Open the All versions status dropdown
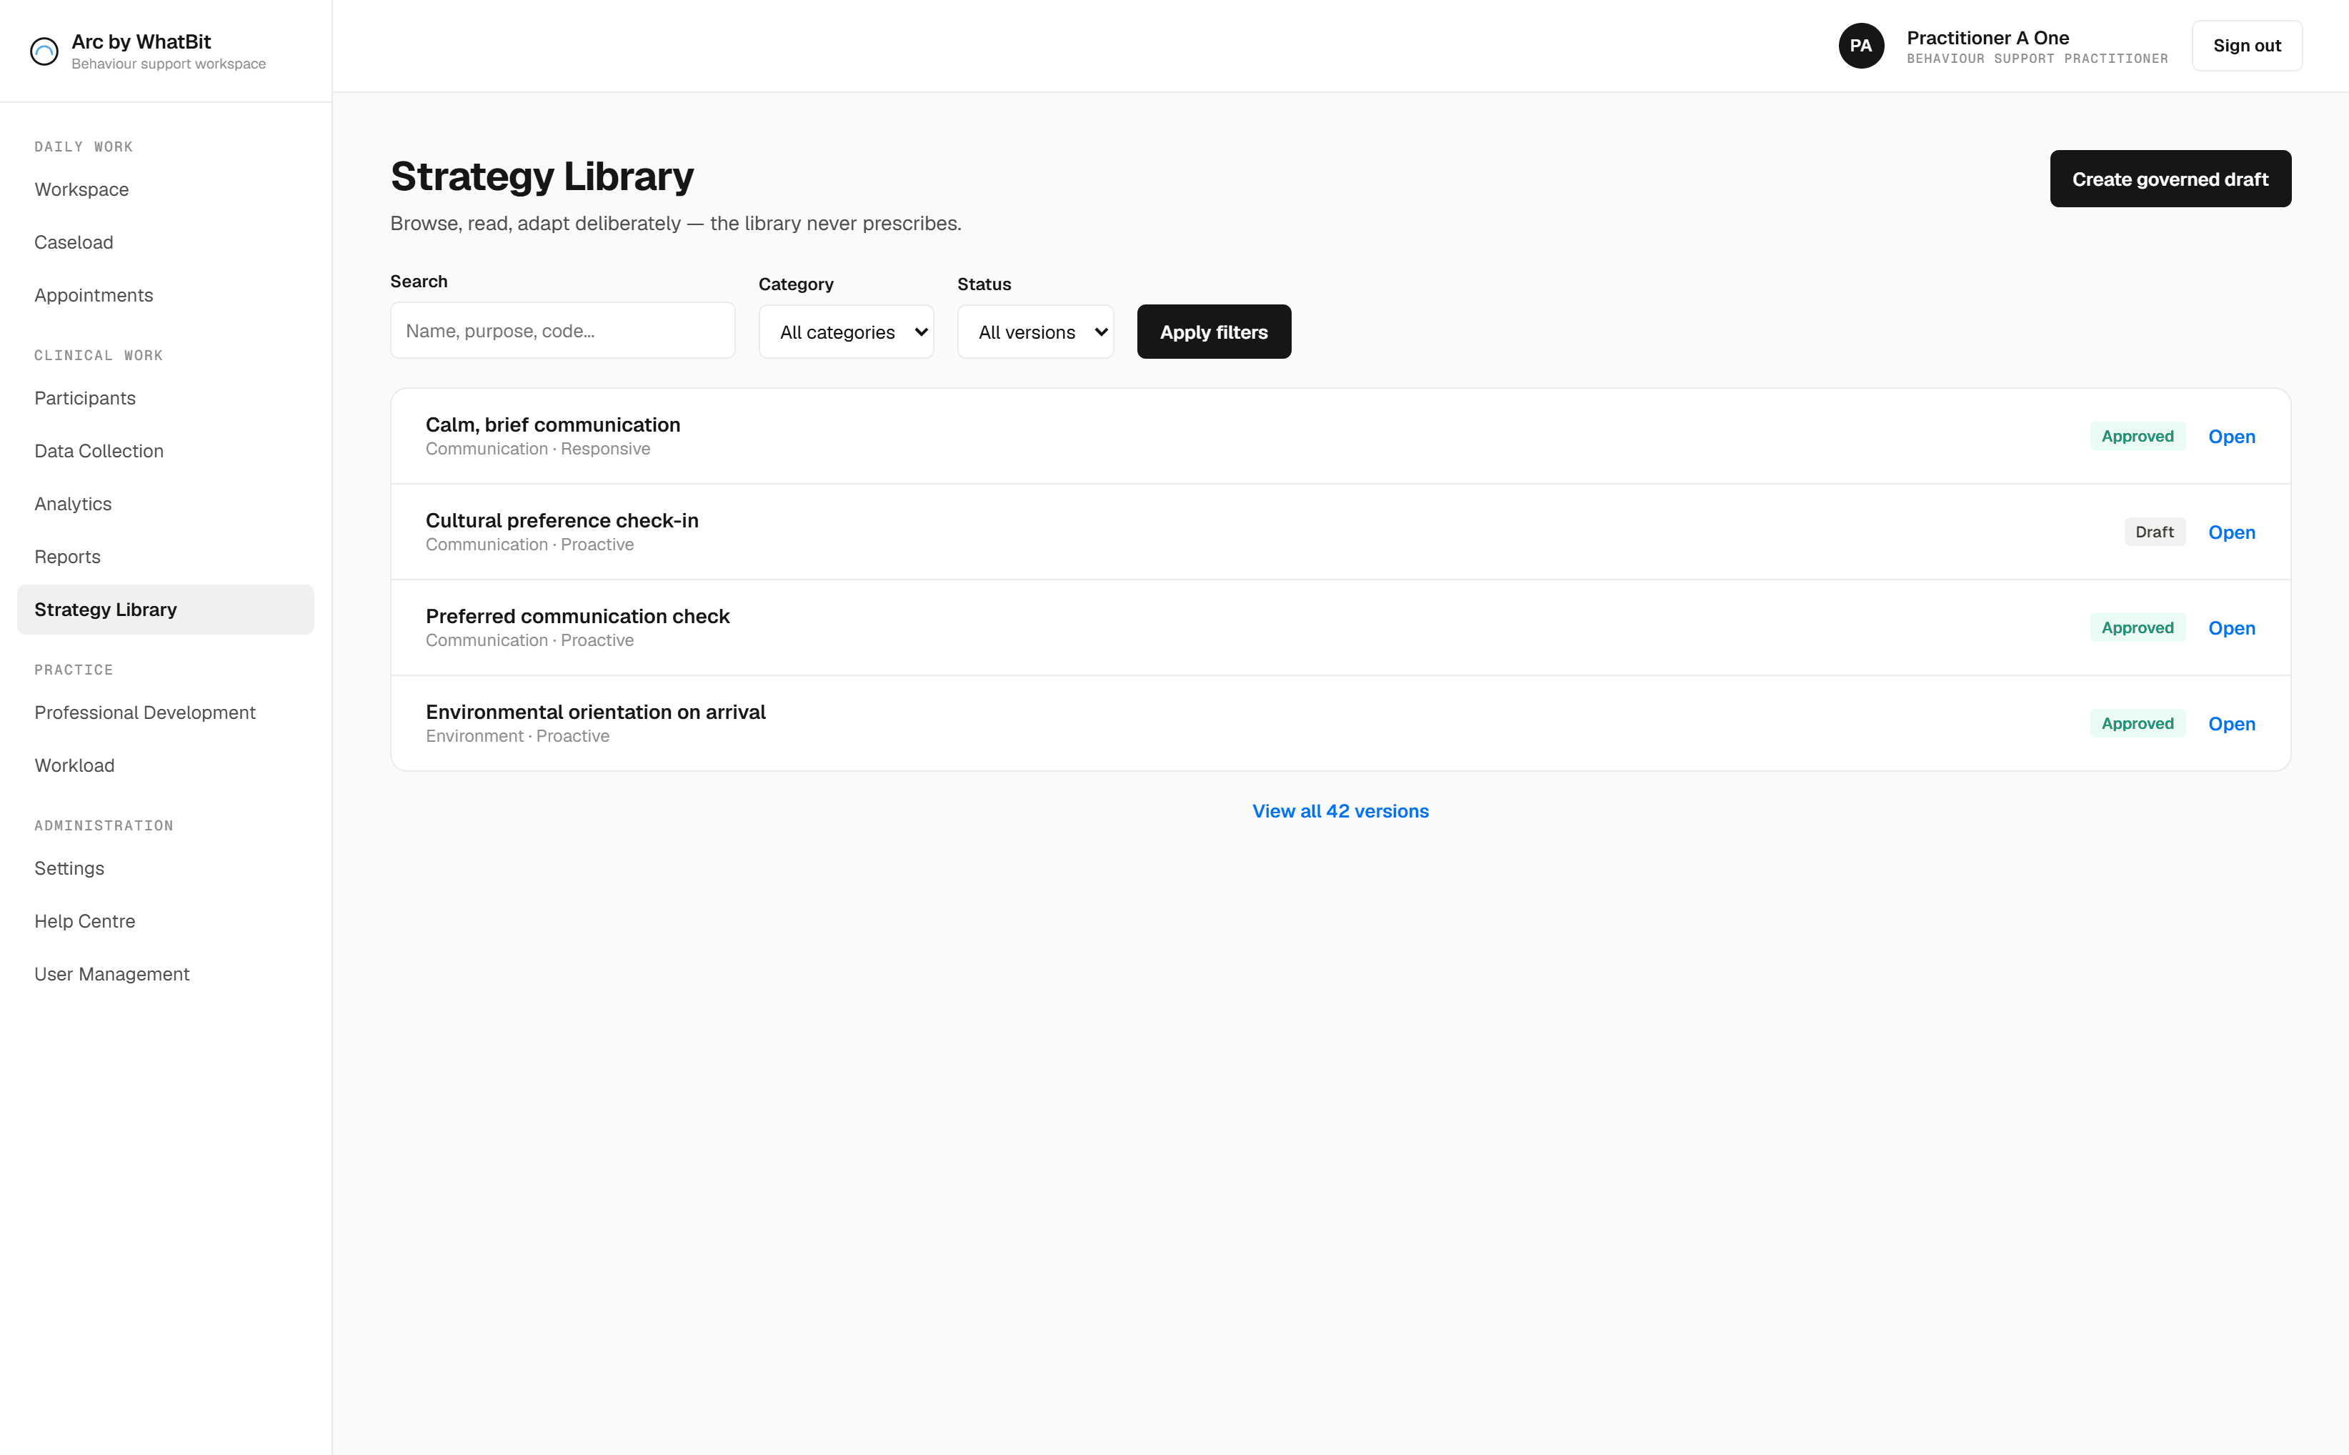The height and width of the screenshot is (1455, 2349). [1035, 332]
